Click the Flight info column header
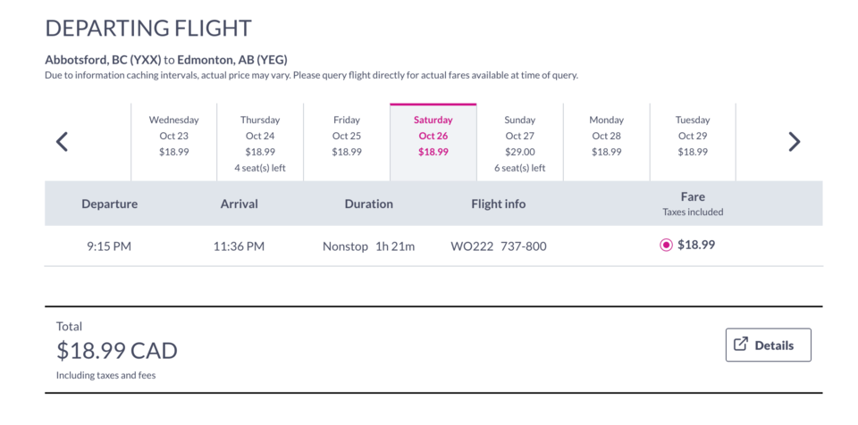 tap(499, 204)
